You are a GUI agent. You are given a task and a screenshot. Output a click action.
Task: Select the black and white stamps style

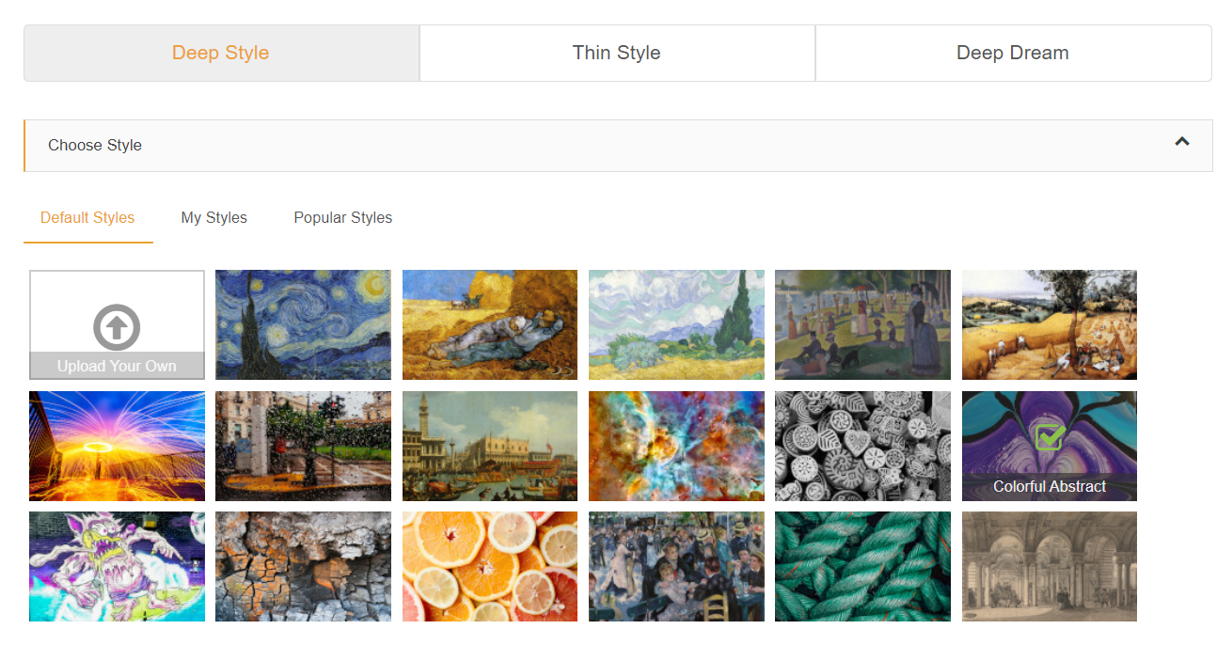[x=862, y=446]
